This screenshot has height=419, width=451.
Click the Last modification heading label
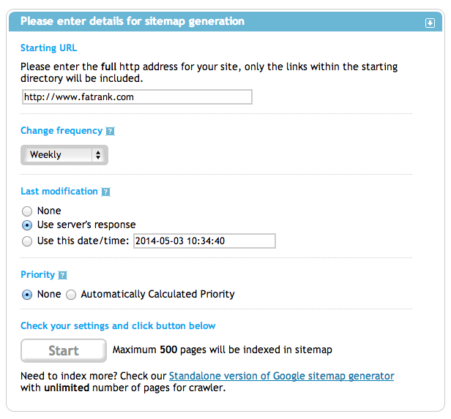59,192
